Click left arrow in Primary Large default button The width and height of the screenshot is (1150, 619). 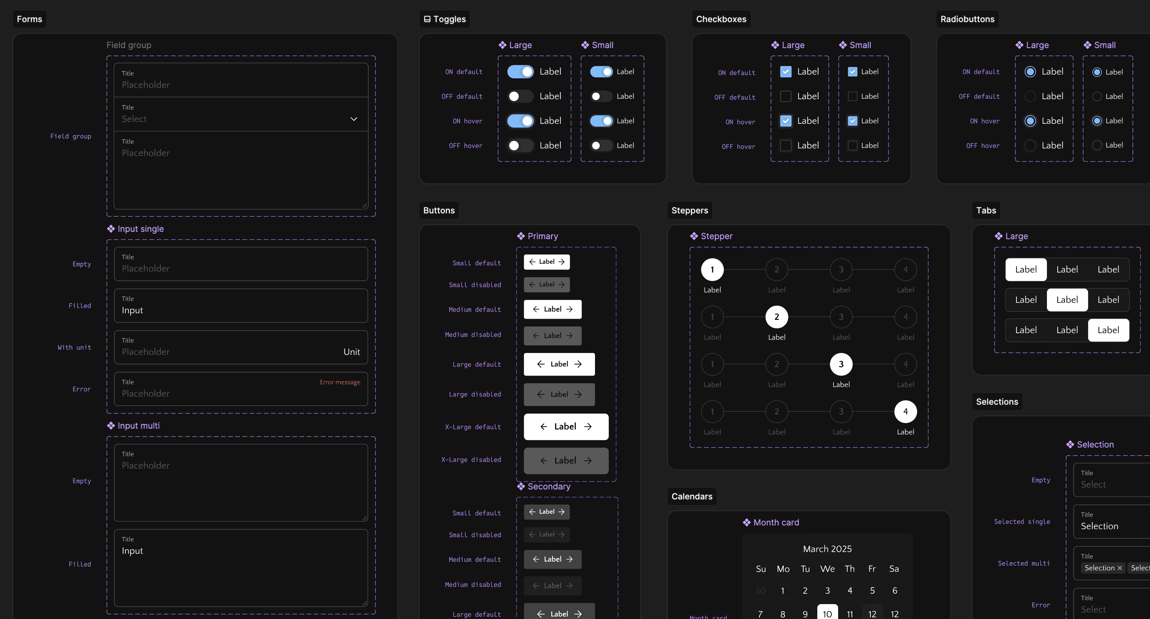(x=541, y=364)
